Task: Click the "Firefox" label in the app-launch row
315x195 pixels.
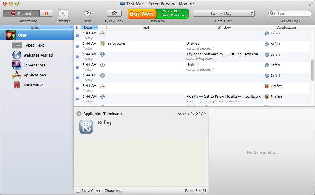Action: point(276,86)
